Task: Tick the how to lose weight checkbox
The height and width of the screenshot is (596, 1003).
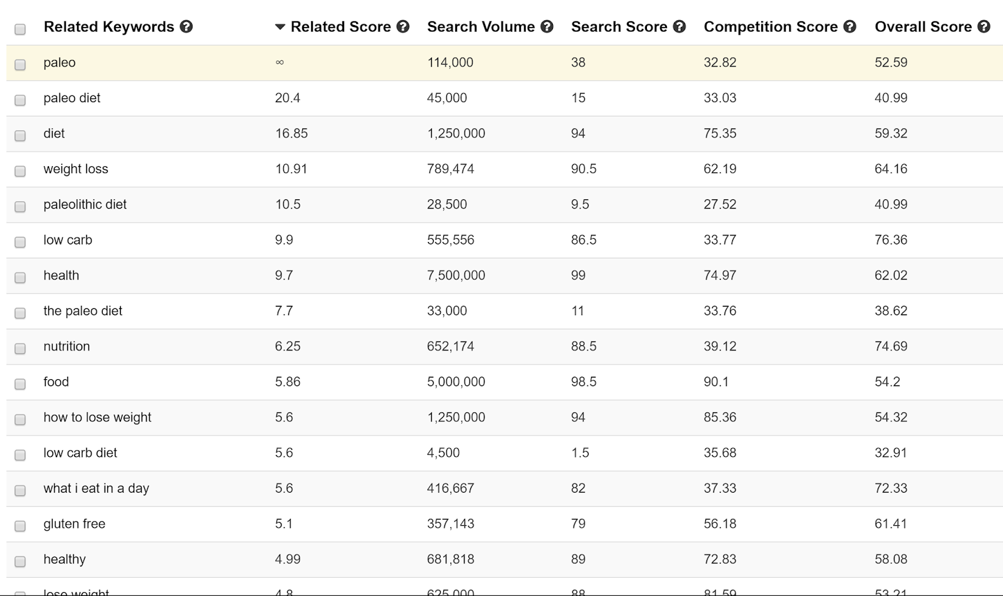Action: [x=20, y=420]
